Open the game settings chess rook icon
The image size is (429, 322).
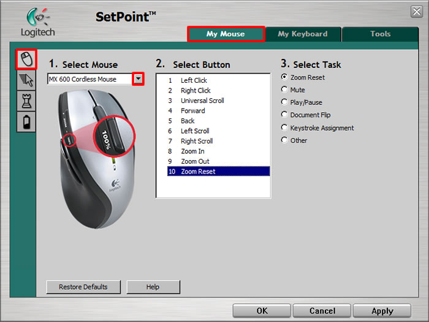click(26, 101)
